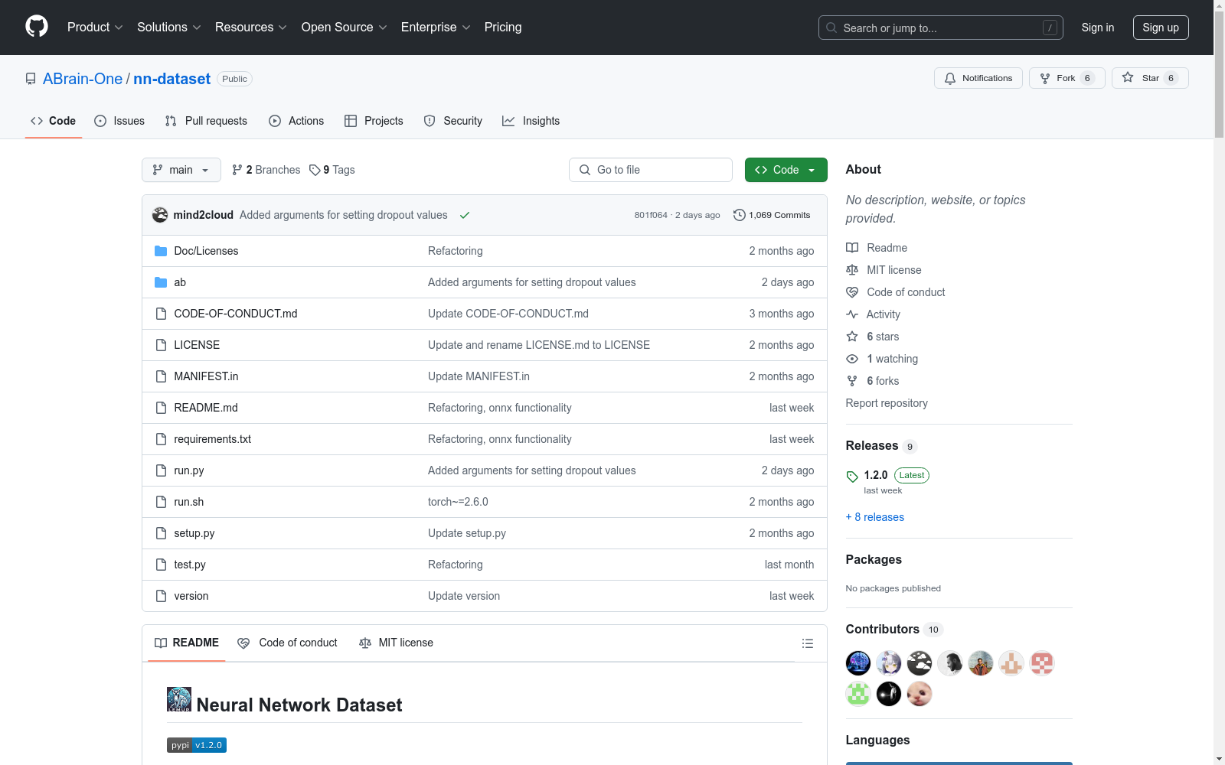Open the Pricing page

503,27
